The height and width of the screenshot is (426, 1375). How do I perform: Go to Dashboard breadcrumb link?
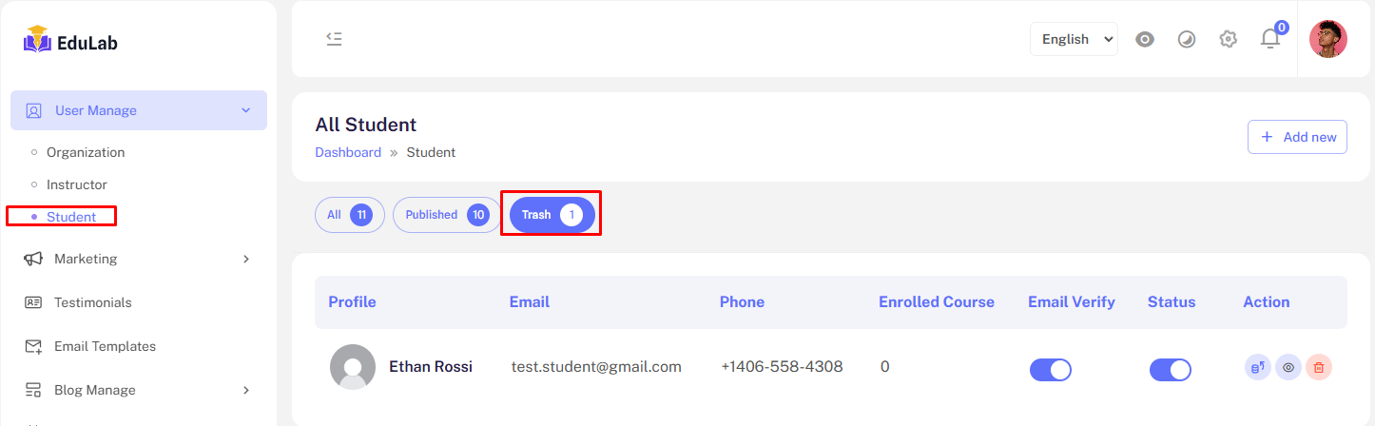point(348,152)
